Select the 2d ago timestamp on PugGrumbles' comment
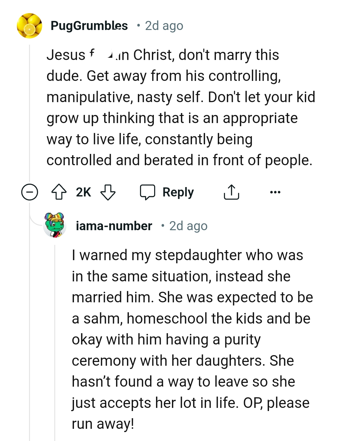 click(163, 26)
